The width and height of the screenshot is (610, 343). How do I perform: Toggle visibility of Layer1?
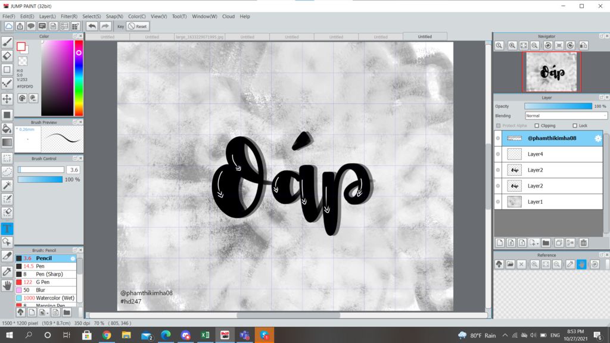pos(498,202)
